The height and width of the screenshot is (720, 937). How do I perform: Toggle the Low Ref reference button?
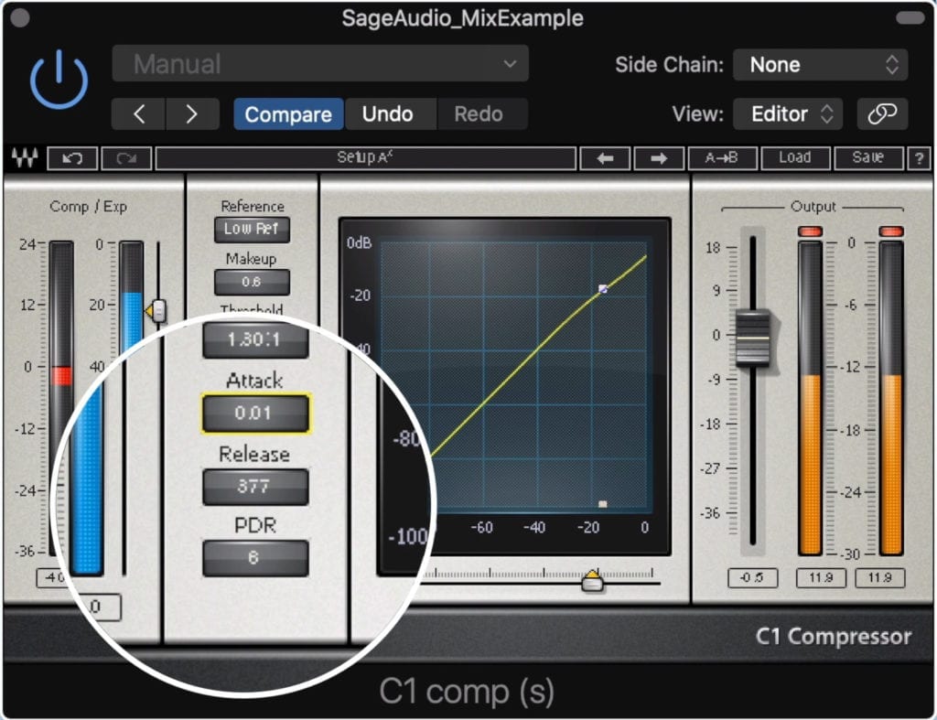point(252,230)
